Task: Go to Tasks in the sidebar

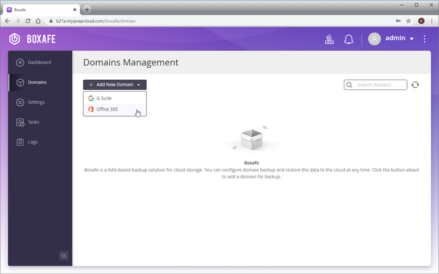Action: (x=40, y=122)
